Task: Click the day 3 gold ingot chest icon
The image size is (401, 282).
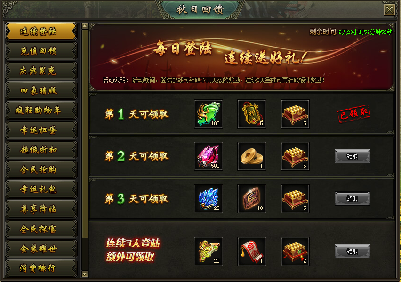Action: coord(295,199)
